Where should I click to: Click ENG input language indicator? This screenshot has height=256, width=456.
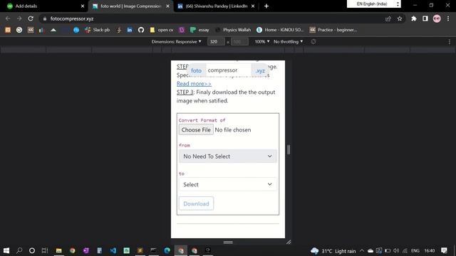[x=415, y=251]
